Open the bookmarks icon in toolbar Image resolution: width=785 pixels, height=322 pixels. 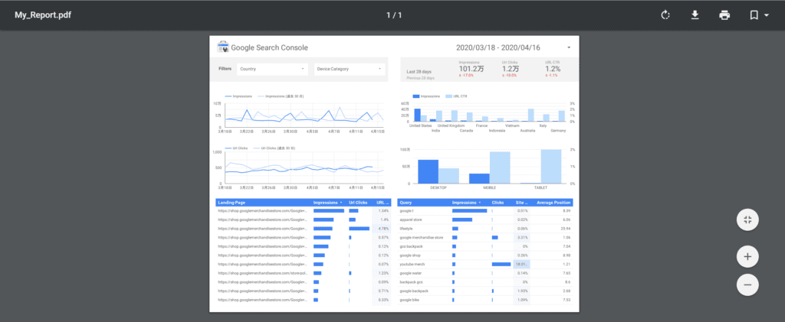754,15
